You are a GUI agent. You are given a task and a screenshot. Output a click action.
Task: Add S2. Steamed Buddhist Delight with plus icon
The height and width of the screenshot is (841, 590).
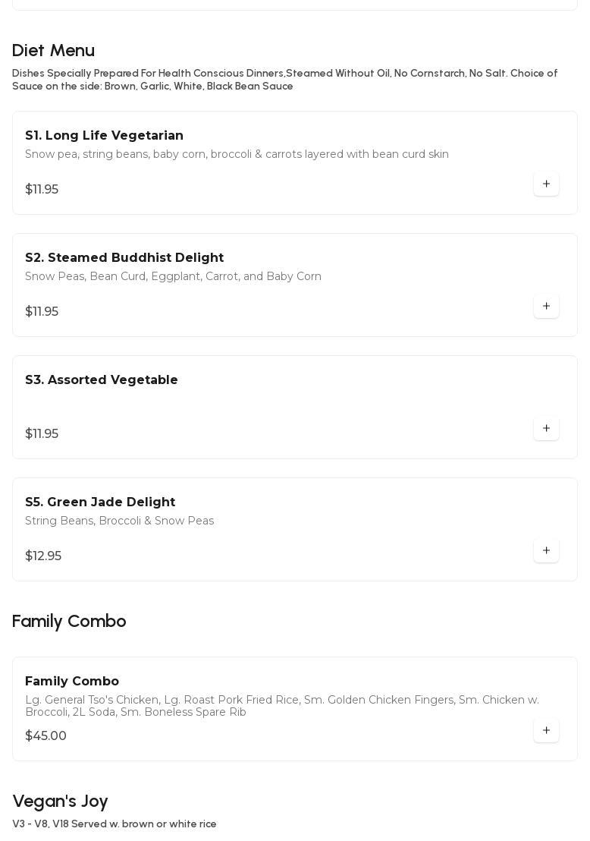click(546, 306)
